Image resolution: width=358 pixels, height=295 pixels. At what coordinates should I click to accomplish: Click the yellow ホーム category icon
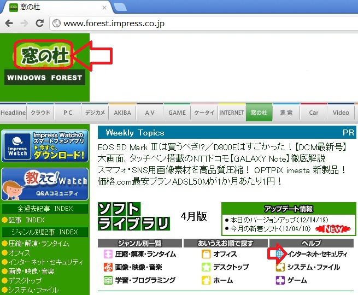pos(206,280)
